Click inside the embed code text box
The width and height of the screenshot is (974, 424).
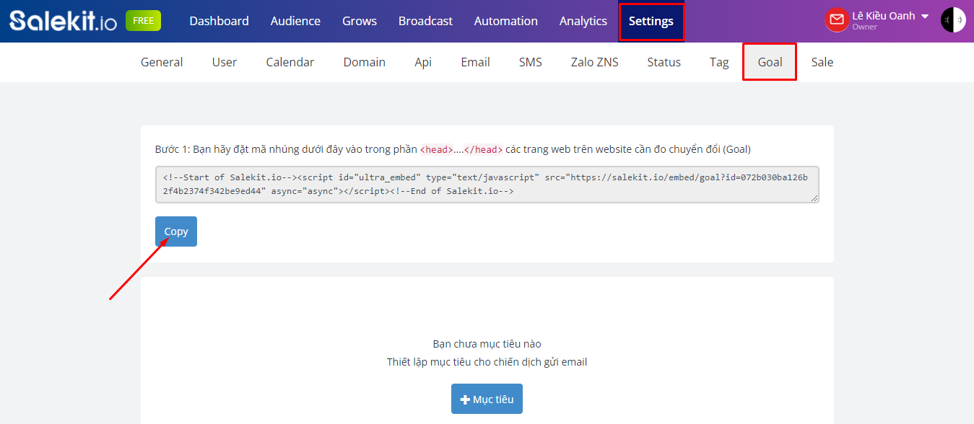487,184
